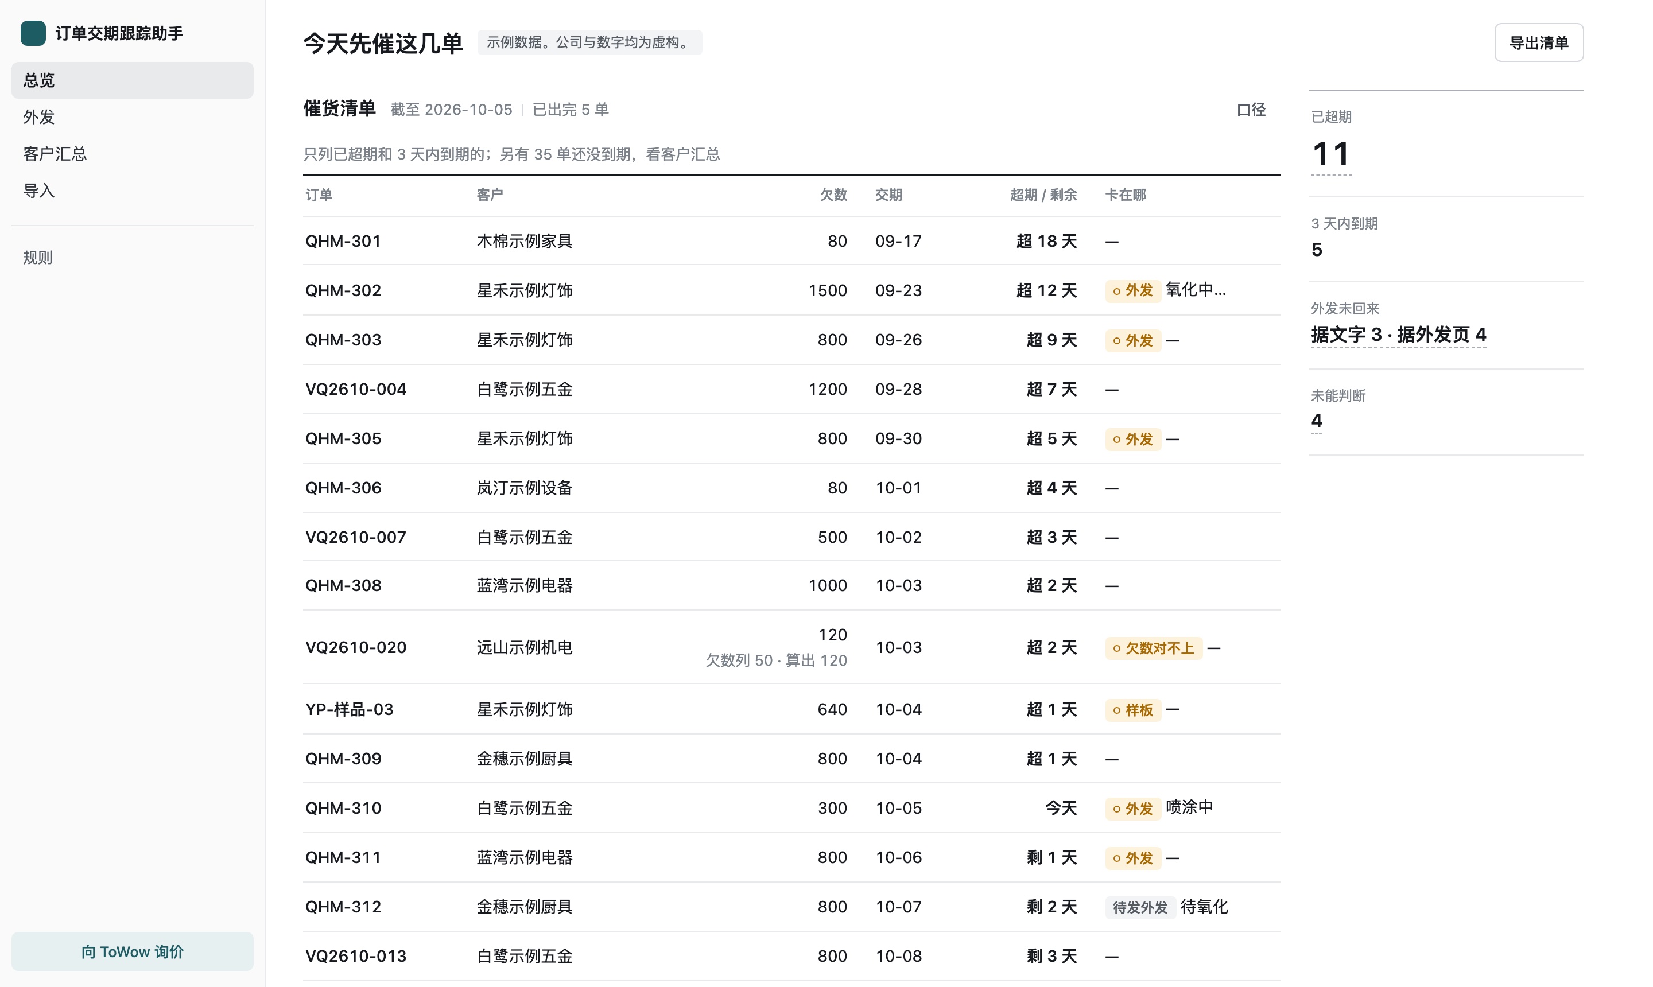Click the 口径 link

coord(1251,110)
